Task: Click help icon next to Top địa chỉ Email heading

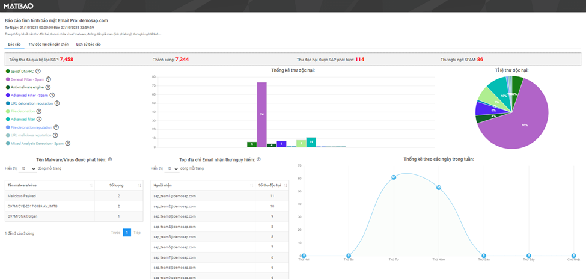Action: coord(258,159)
